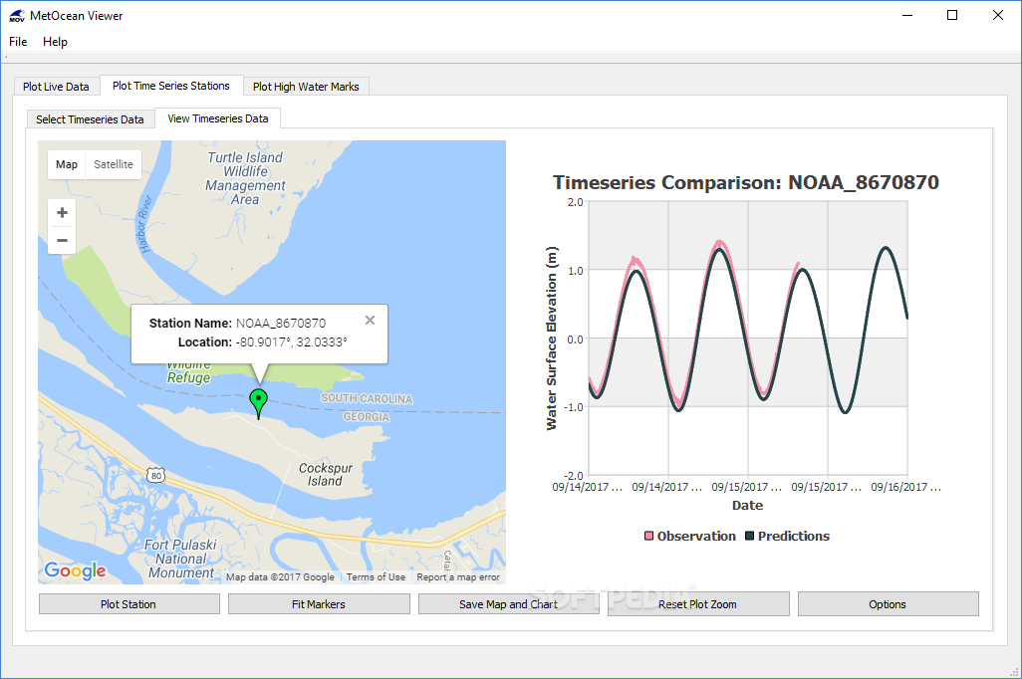
Task: Switch map to Map view
Action: 67,164
